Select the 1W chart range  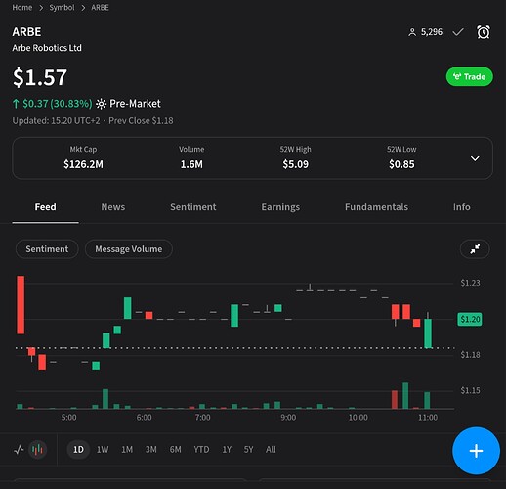pyautogui.click(x=103, y=450)
